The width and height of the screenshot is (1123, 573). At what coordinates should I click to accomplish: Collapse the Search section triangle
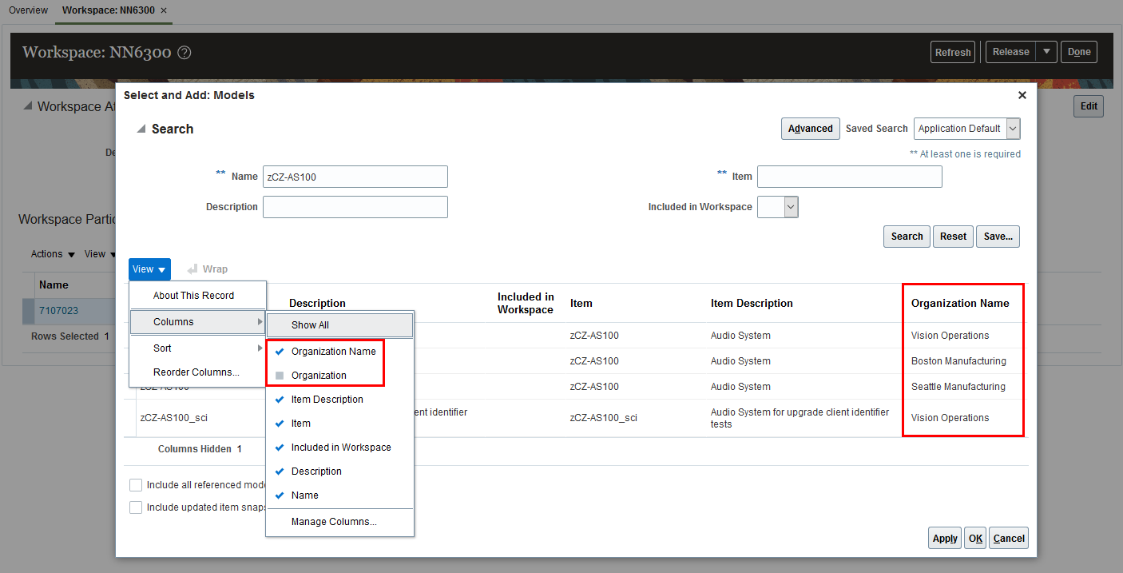click(x=141, y=129)
